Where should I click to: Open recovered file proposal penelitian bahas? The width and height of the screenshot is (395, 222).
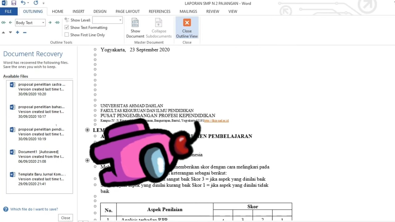(39, 112)
